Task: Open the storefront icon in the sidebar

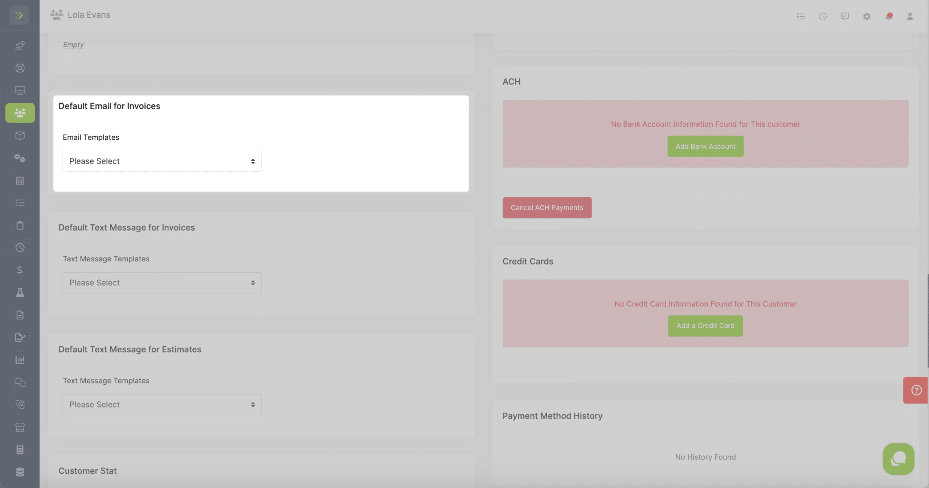Action: pos(20,427)
